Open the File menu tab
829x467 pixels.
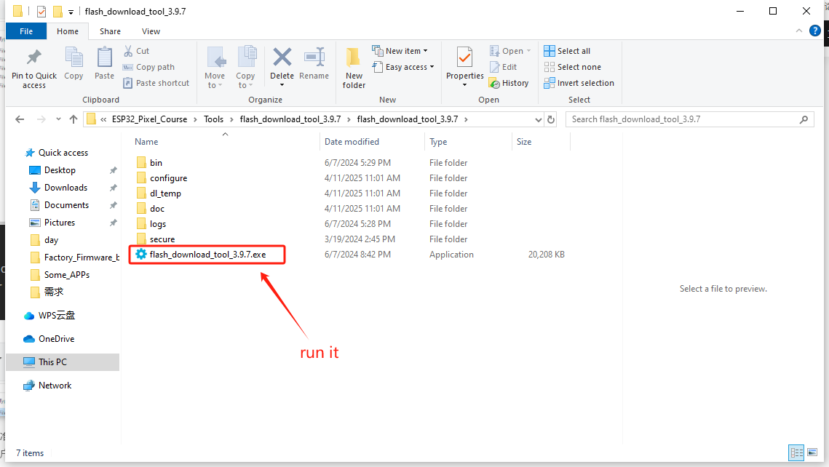click(x=26, y=31)
